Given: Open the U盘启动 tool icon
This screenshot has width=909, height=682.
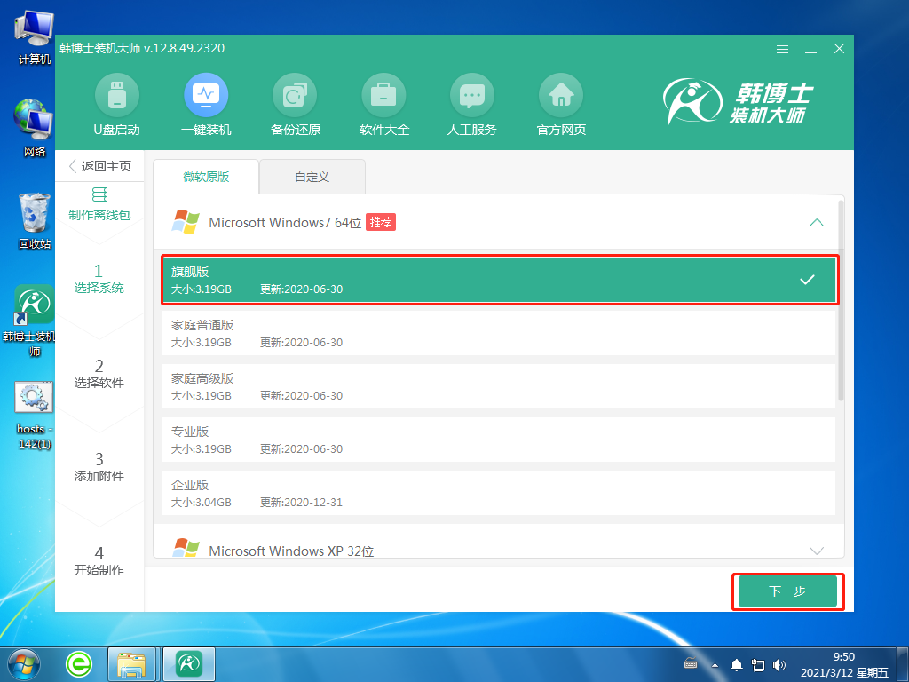Looking at the screenshot, I should click(117, 94).
